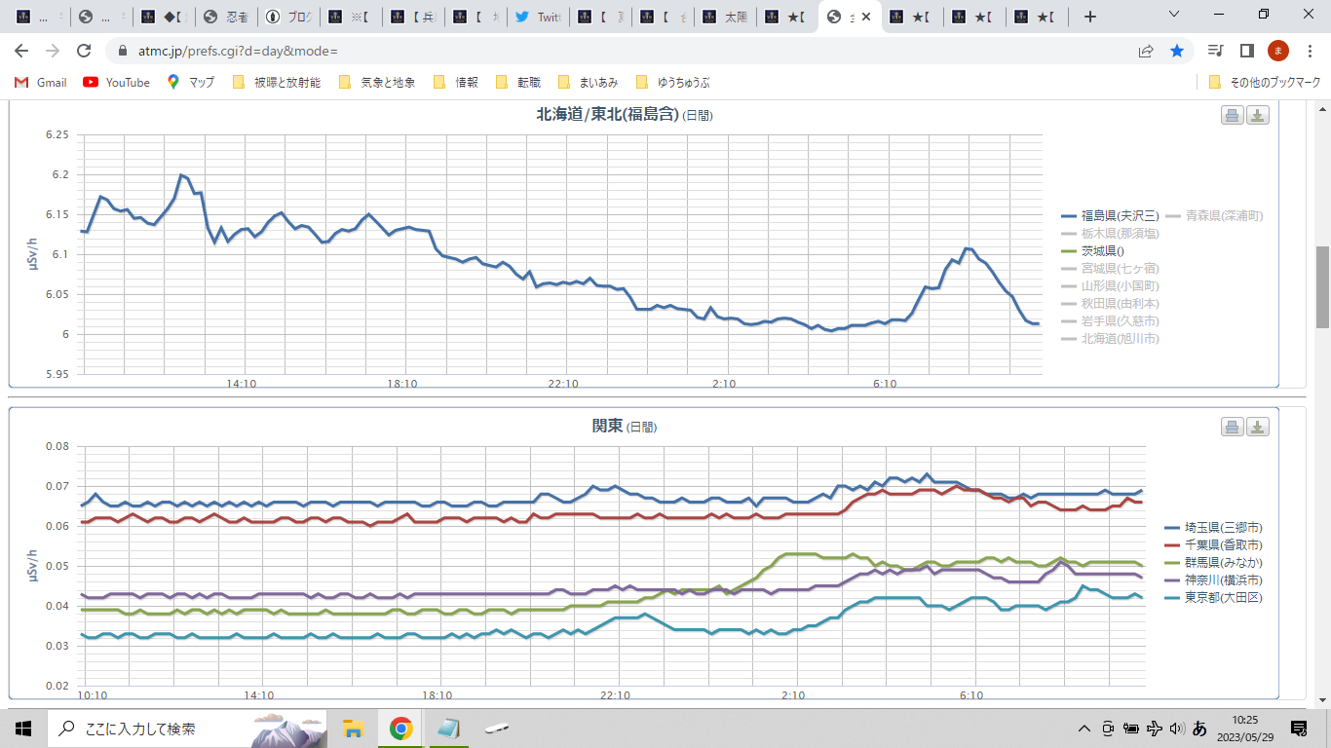
Task: Open the red Chrome profile avatar
Action: pos(1277,51)
